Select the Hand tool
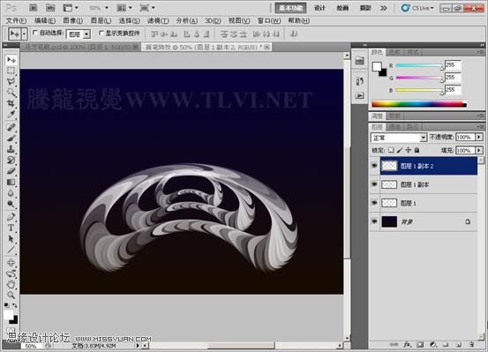The height and width of the screenshot is (352, 488). pos(11,284)
